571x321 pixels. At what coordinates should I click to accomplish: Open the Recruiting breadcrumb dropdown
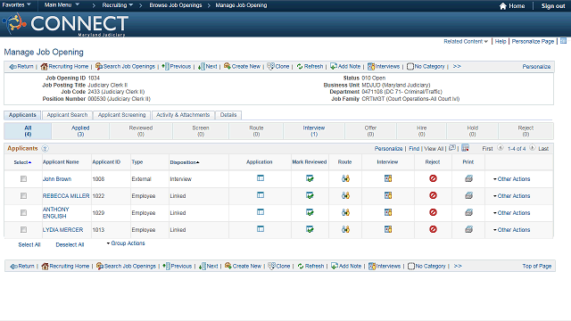[117, 5]
